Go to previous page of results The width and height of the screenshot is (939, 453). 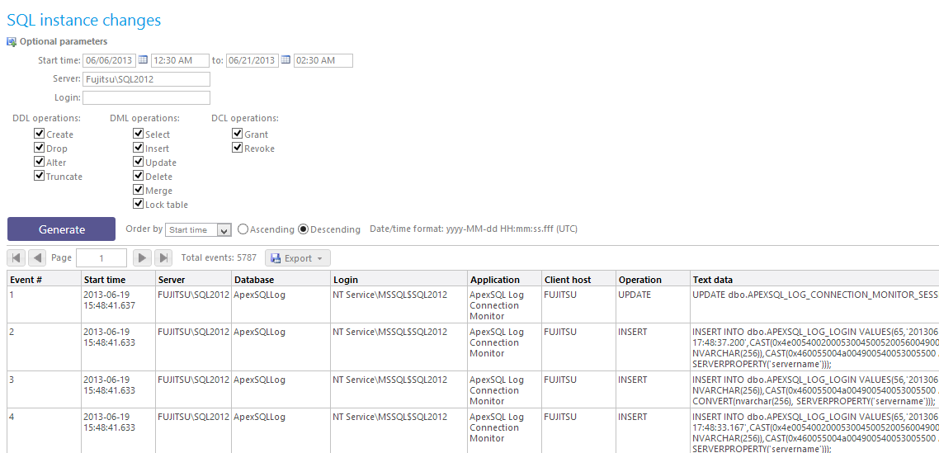tap(37, 257)
